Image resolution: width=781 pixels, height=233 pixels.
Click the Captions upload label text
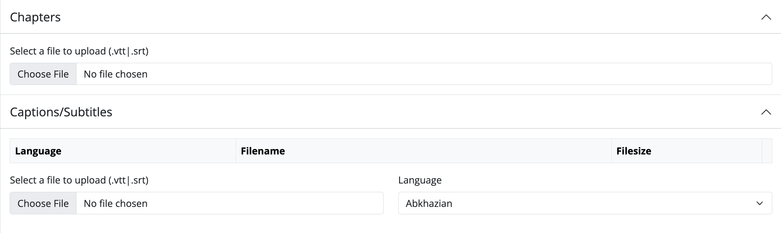(79, 180)
